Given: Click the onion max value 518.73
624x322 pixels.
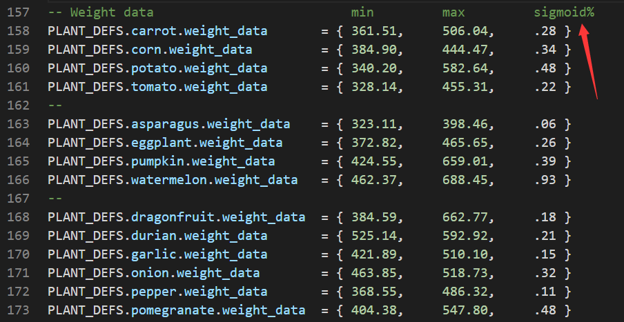Looking at the screenshot, I should pos(465,273).
